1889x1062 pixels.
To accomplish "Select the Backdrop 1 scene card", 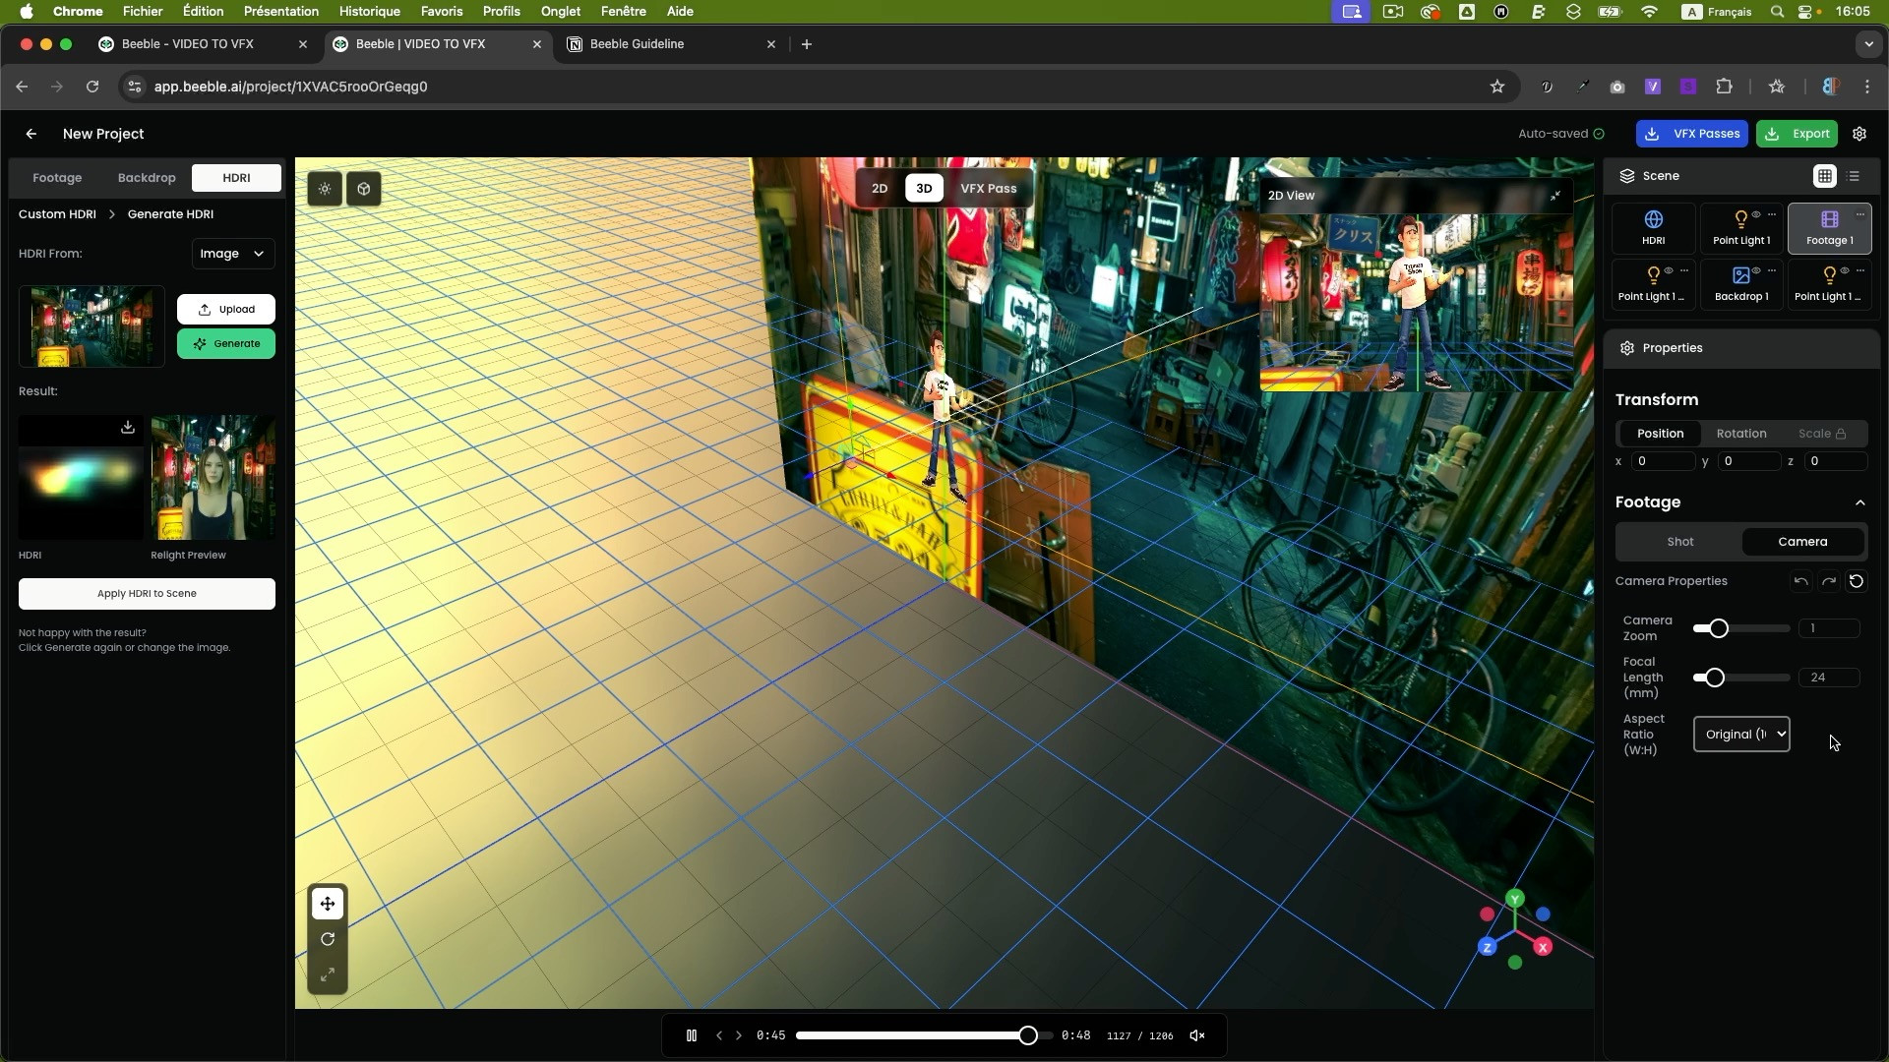I will tap(1741, 284).
